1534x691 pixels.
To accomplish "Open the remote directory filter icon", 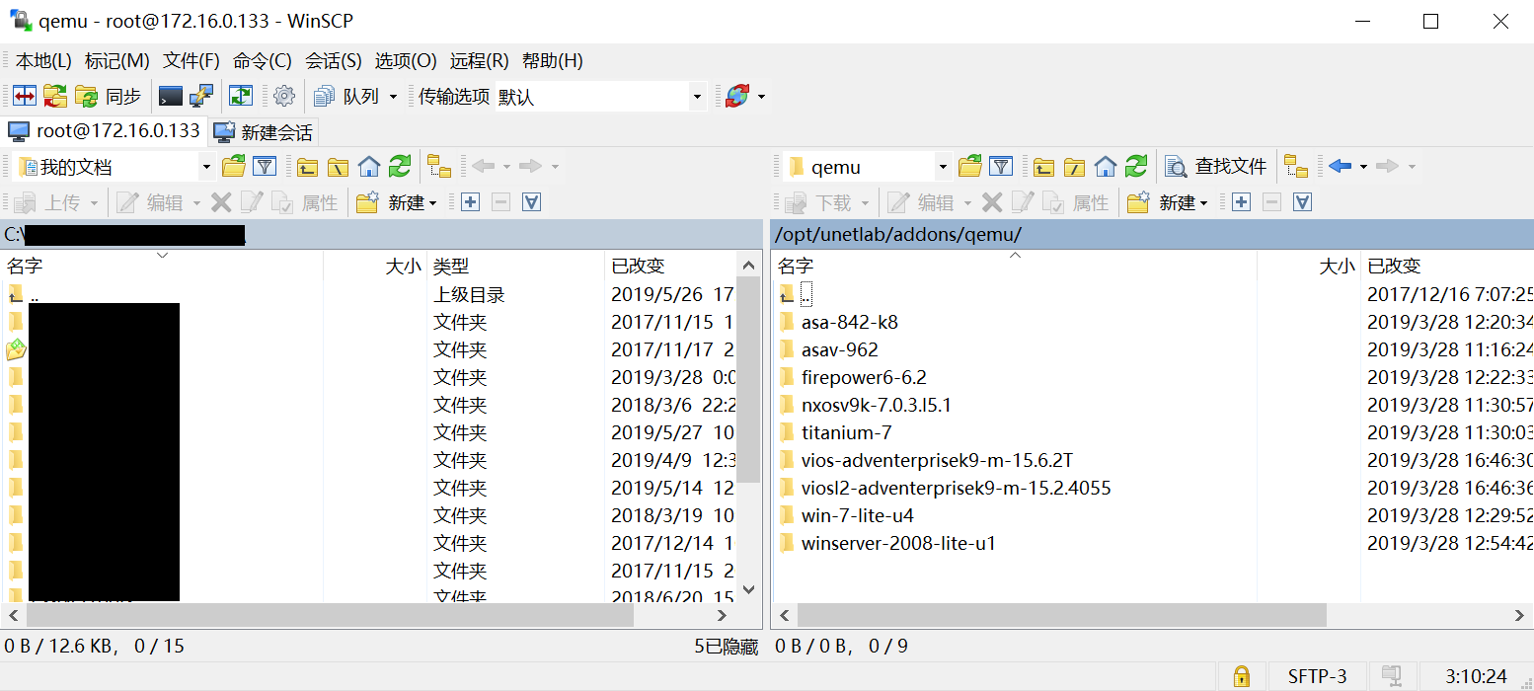I will (1001, 166).
